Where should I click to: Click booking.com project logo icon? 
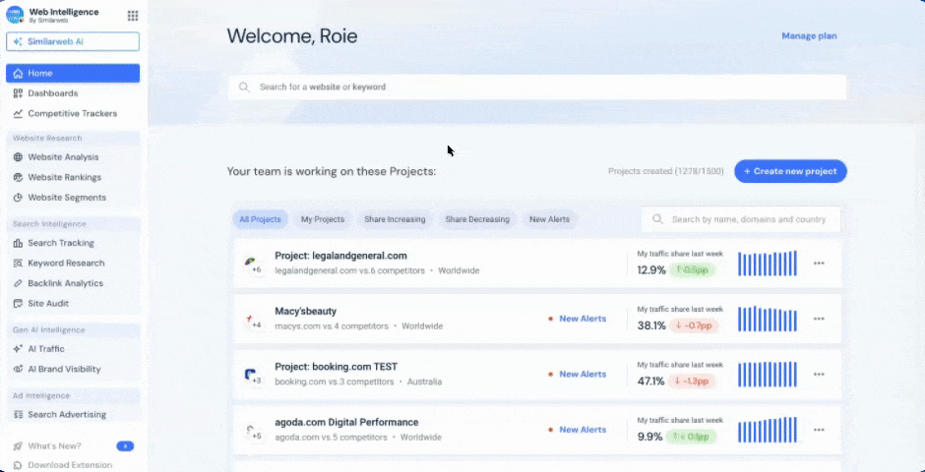(250, 374)
